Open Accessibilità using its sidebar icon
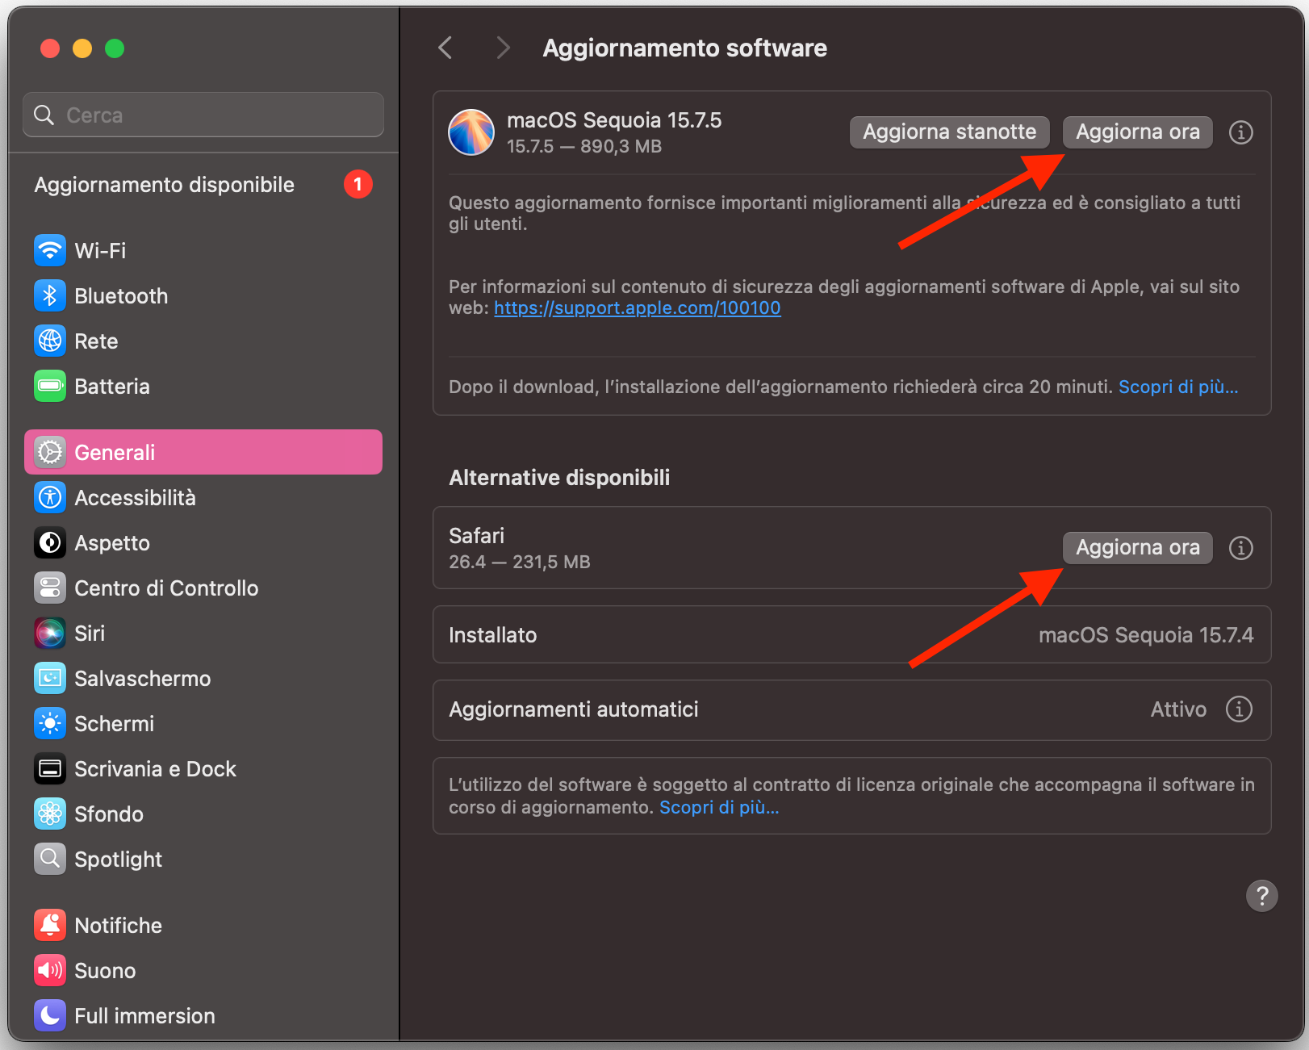Image resolution: width=1309 pixels, height=1050 pixels. pyautogui.click(x=49, y=497)
